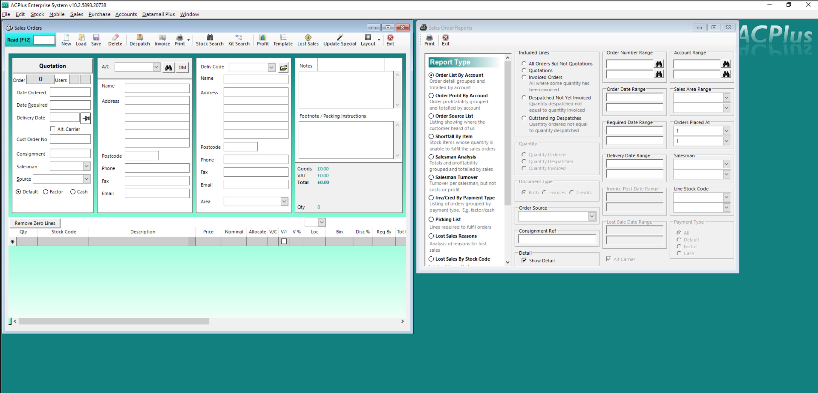Open the Order Source dropdown
Screen dimensions: 818x393
pyautogui.click(x=592, y=216)
